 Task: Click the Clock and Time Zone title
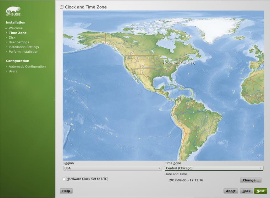click(x=86, y=7)
